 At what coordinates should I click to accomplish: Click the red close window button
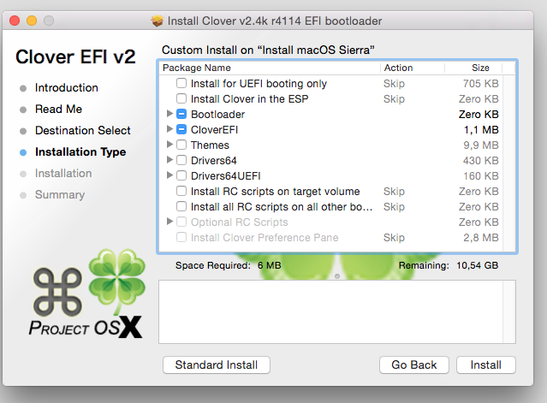(15, 21)
